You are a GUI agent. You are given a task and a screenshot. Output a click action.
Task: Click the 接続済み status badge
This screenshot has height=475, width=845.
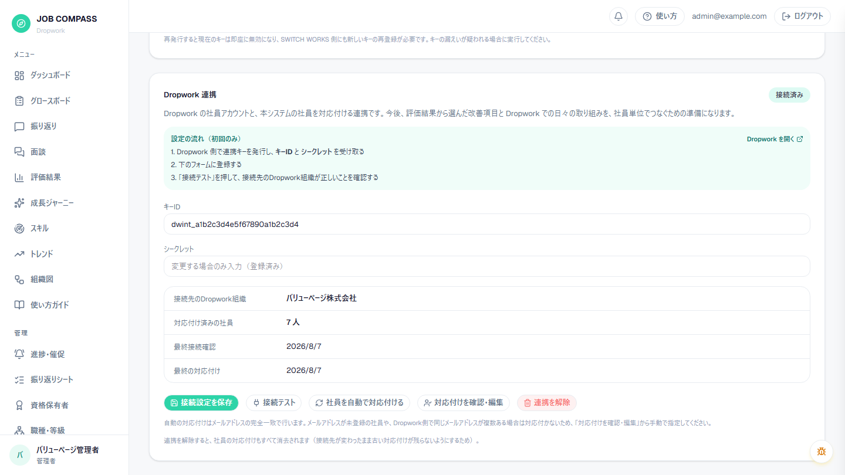click(789, 95)
